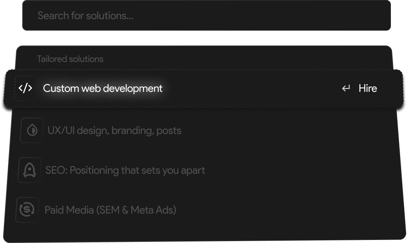The width and height of the screenshot is (407, 243).
Task: Click the code brackets icon beside Custom web development
Action: tap(25, 88)
